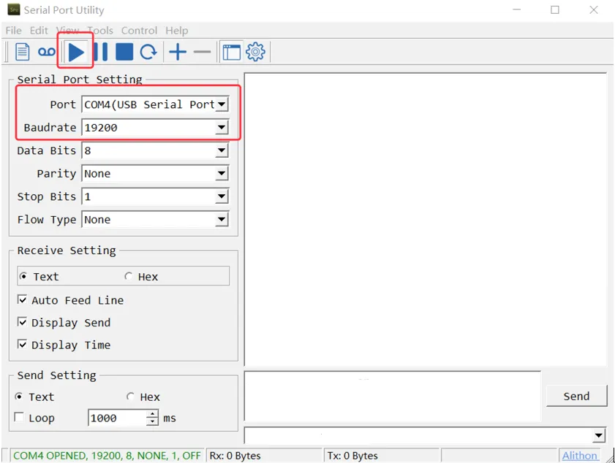Start the serial connection with the play icon
The height and width of the screenshot is (463, 615).
pyautogui.click(x=76, y=52)
